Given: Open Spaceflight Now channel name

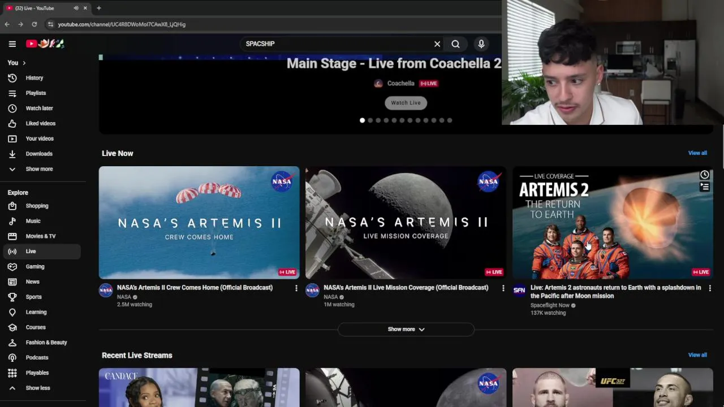Looking at the screenshot, I should (550, 305).
